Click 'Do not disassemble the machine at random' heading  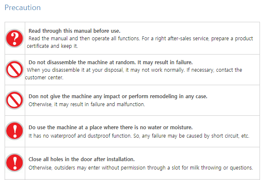(110, 62)
